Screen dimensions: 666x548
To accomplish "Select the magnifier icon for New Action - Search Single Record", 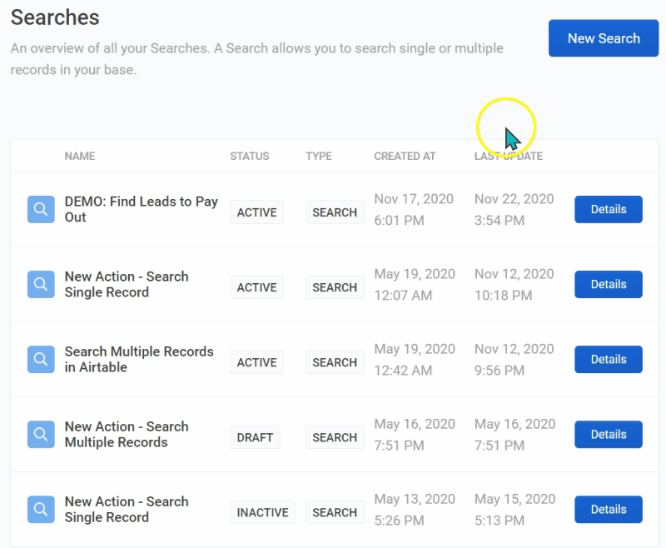I will coord(41,284).
